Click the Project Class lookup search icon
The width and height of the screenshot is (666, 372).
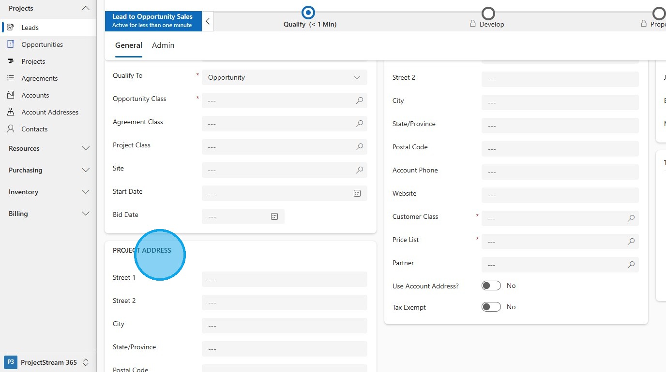[360, 147]
